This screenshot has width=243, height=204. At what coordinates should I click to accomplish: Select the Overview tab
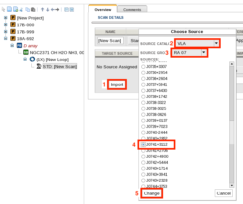point(103,10)
